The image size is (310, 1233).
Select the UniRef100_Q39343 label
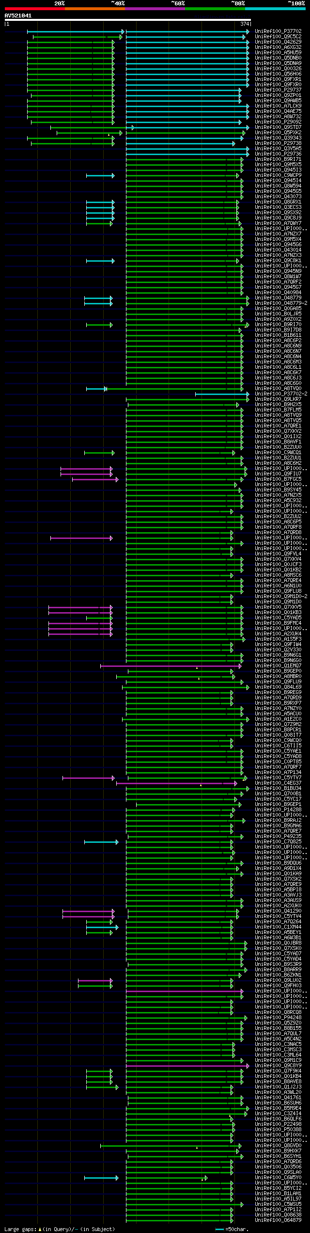point(278,138)
